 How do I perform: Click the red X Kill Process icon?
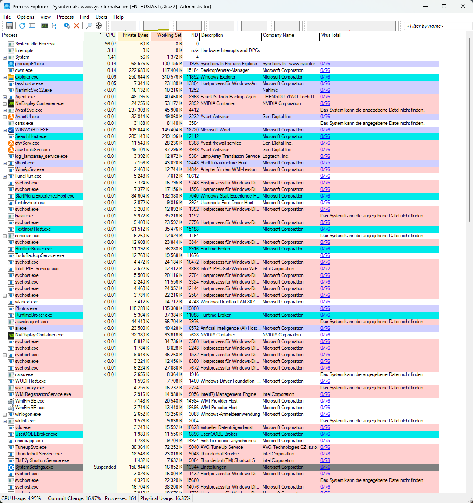click(76, 26)
